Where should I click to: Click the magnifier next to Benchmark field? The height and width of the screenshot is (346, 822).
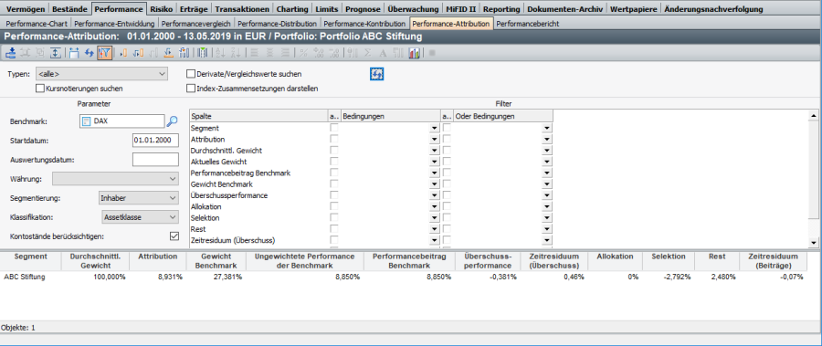172,121
